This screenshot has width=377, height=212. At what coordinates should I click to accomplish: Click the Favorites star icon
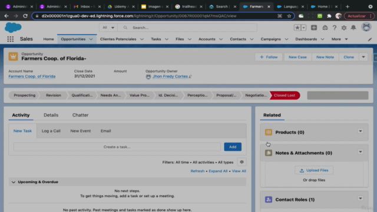(x=297, y=28)
